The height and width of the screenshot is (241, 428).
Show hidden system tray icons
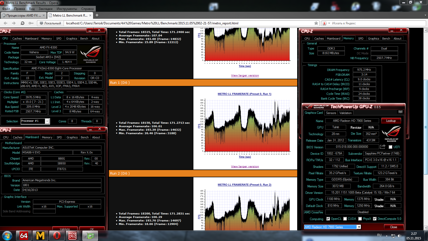[387, 236]
